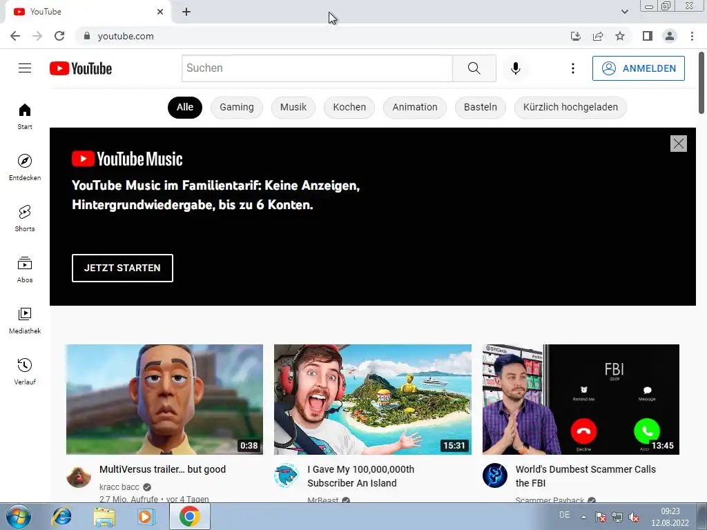Click the address bar URL youtube.com
Screen dimensions: 707x530
click(126, 36)
